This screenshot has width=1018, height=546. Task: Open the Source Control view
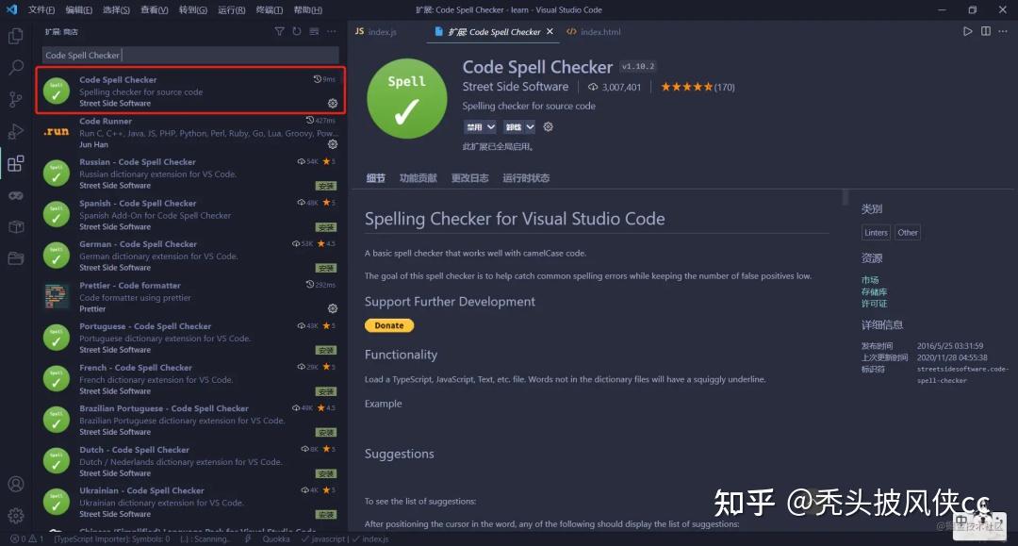16,99
